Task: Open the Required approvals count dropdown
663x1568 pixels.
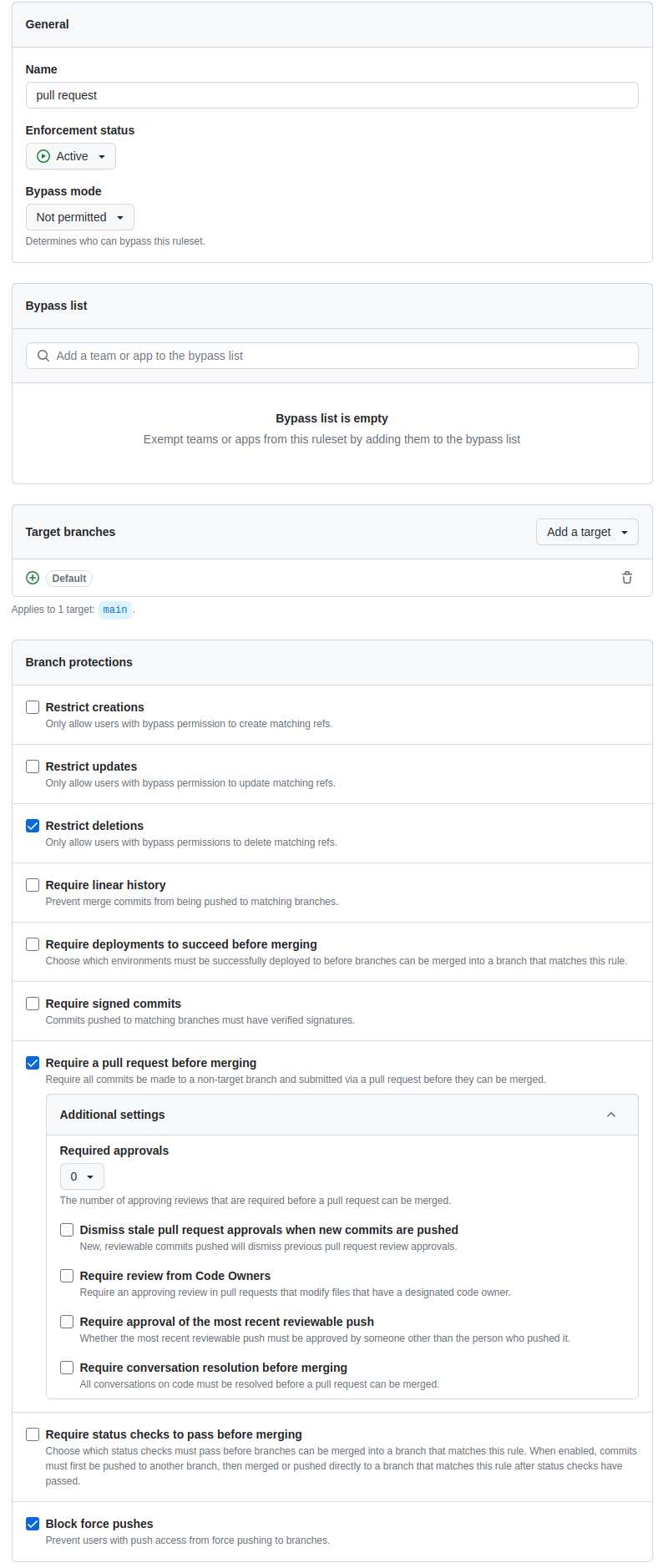Action: pos(82,1176)
